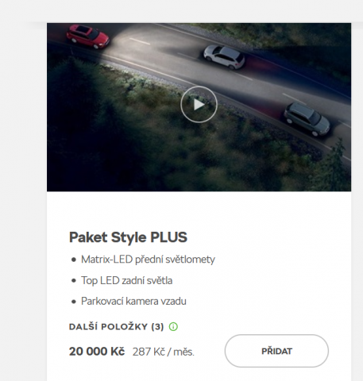Click the red car in the video preview
The image size is (363, 381).
click(x=88, y=37)
